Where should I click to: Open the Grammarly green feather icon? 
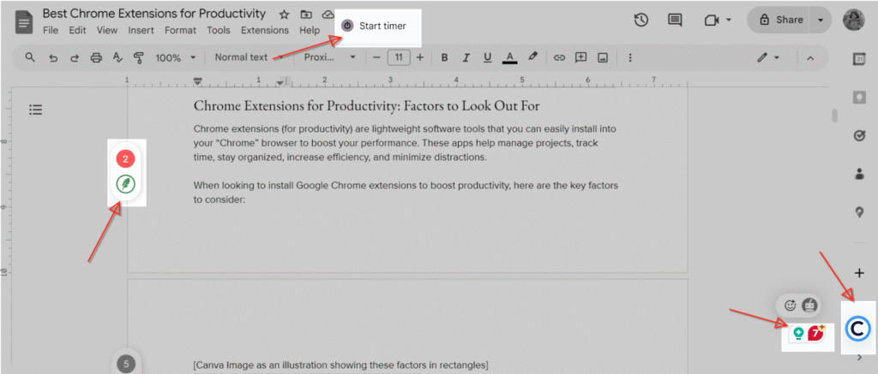pyautogui.click(x=126, y=184)
